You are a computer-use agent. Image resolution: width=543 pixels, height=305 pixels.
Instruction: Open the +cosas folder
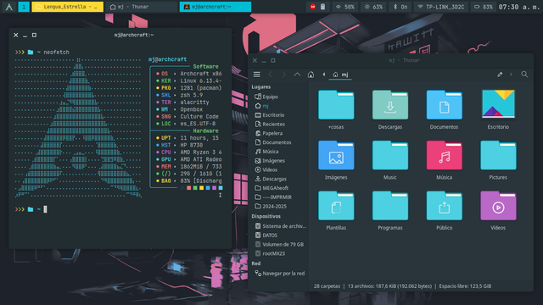[336, 105]
